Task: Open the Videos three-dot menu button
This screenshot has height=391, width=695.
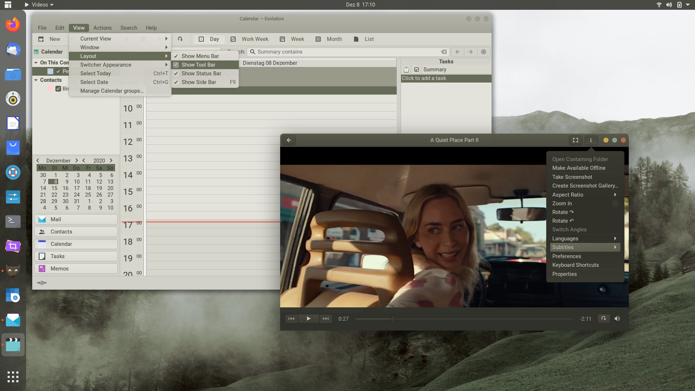Action: coord(591,140)
